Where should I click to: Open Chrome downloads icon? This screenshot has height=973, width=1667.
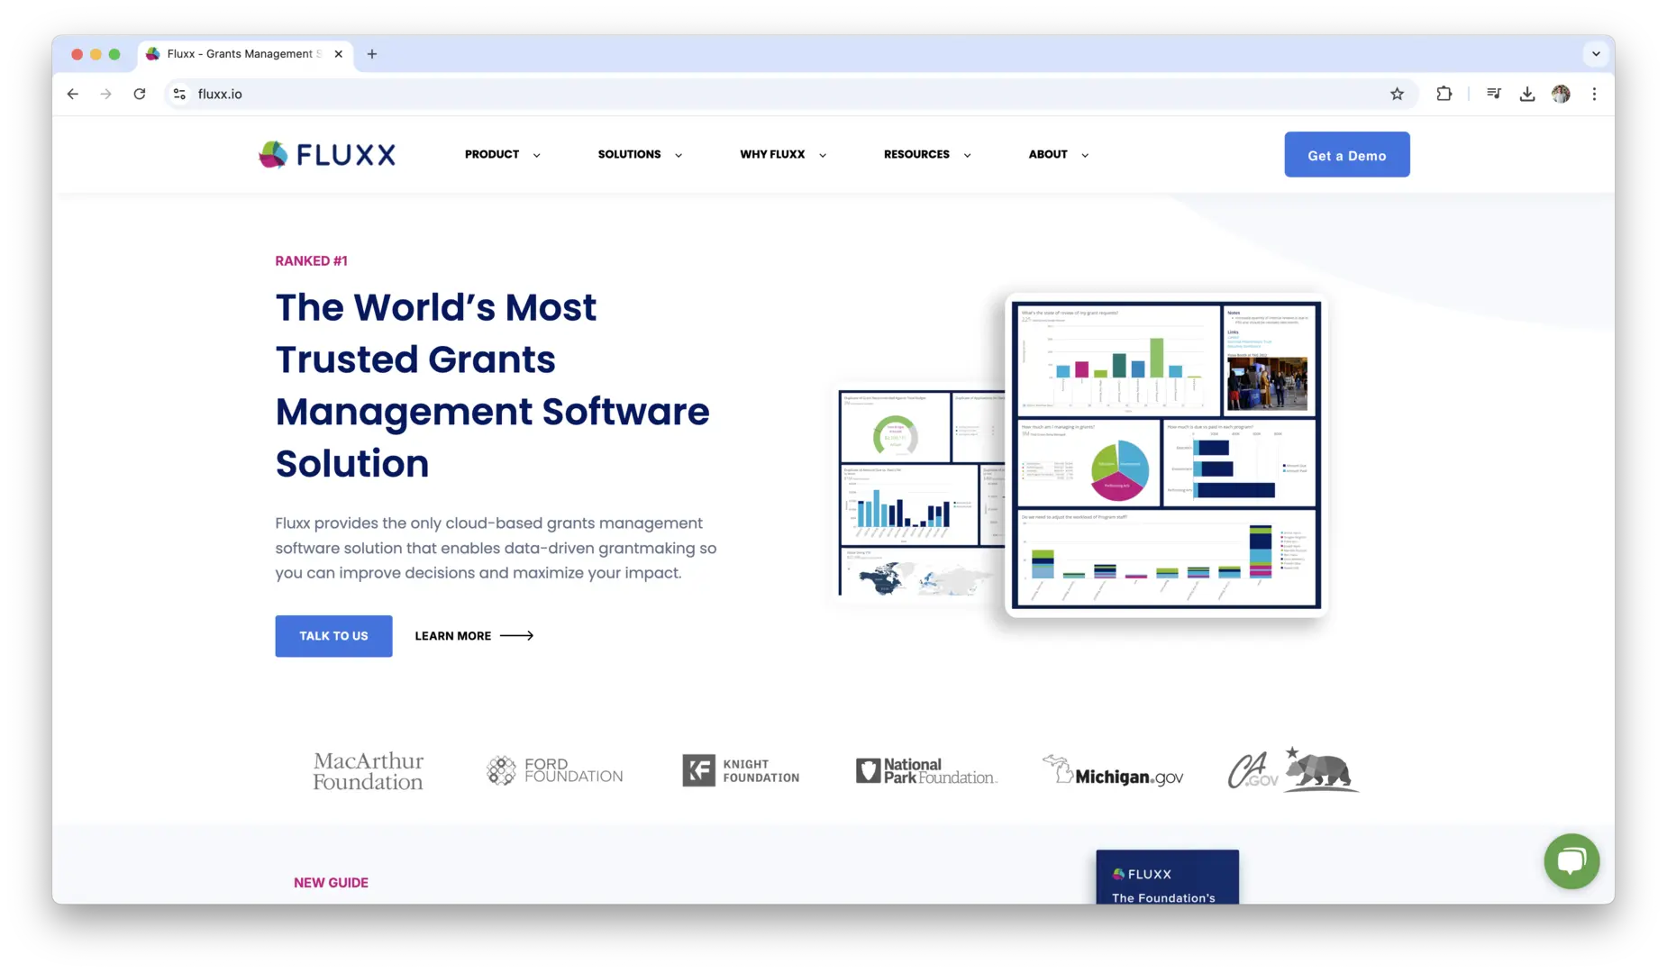1526,94
